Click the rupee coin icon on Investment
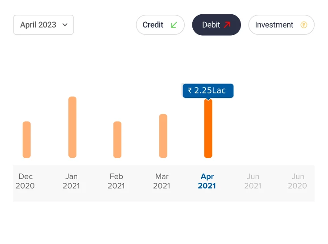The image size is (328, 244). (x=304, y=25)
